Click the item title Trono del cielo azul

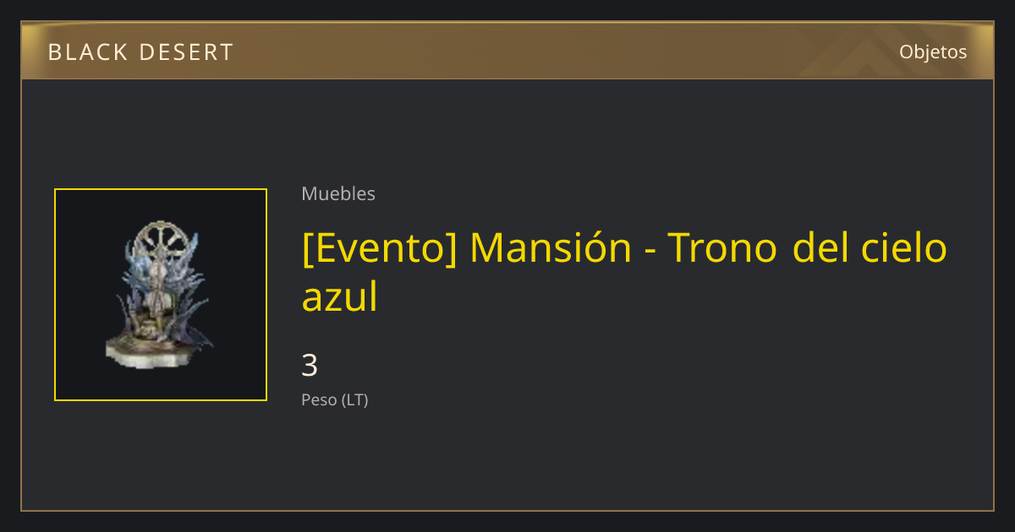pos(624,272)
